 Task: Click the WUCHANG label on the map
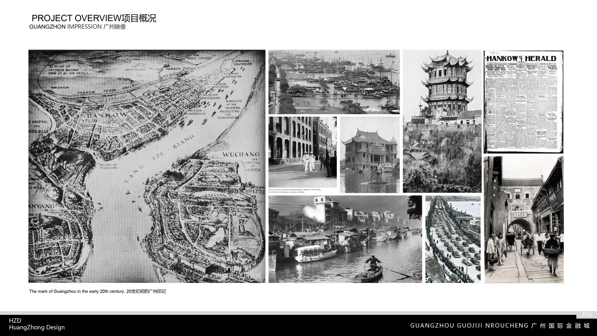[241, 154]
